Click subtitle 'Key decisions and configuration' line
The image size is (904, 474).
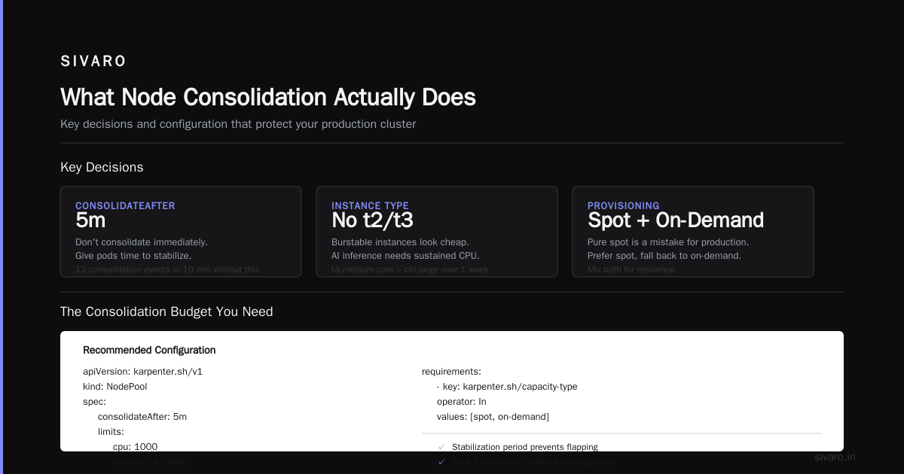(x=238, y=123)
